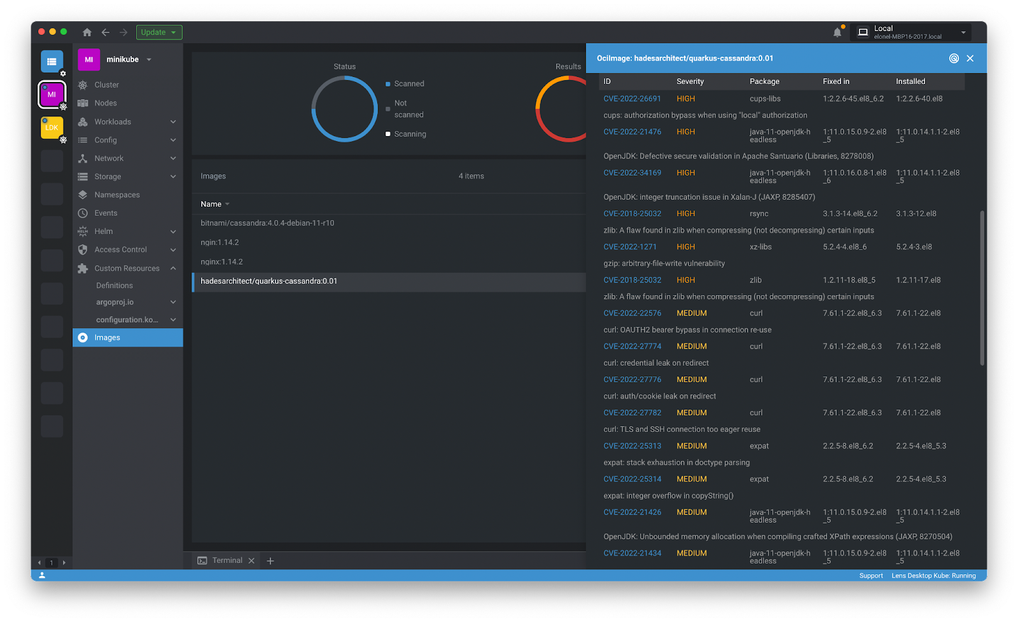Screen dimensions: 1018x622
Task: Go back using the left arrow
Action: pyautogui.click(x=106, y=32)
